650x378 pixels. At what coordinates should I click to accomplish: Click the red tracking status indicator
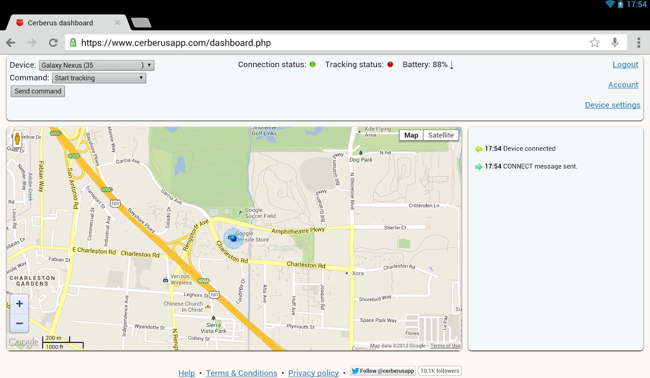pyautogui.click(x=390, y=64)
